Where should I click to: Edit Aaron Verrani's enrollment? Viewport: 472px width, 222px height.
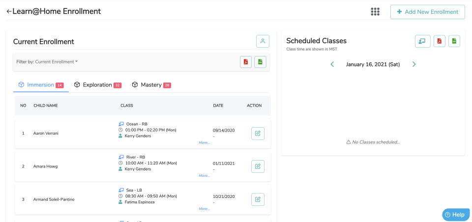(x=258, y=133)
